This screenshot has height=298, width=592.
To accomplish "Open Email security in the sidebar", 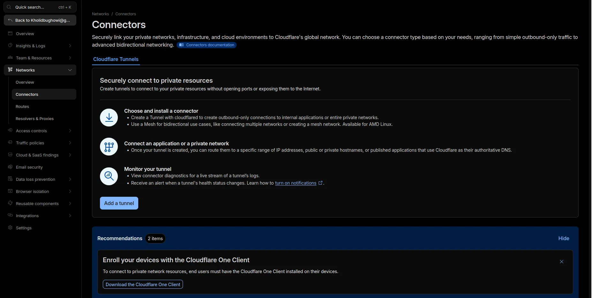I will pyautogui.click(x=40, y=167).
